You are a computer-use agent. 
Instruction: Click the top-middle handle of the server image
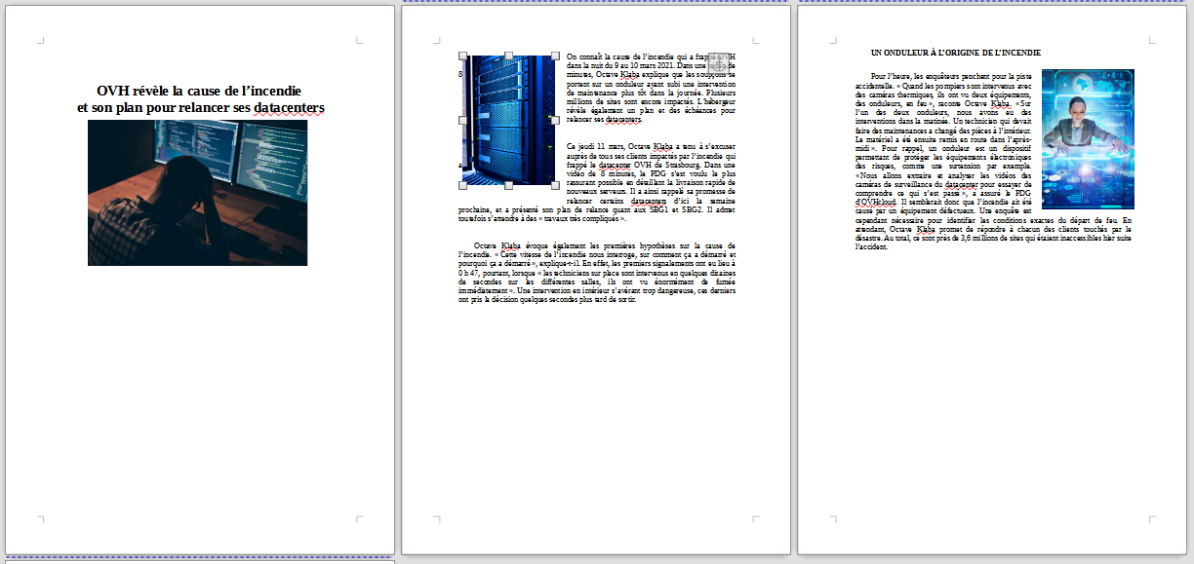[508, 56]
